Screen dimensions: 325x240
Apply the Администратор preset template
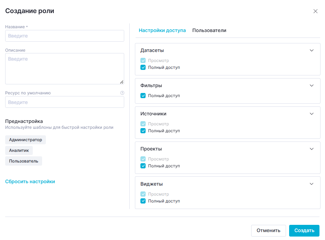(26, 140)
